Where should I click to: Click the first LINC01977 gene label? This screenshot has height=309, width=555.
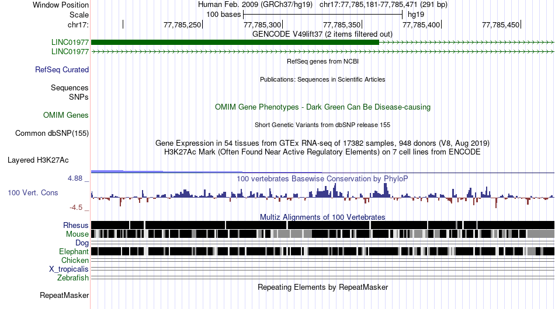pos(70,43)
